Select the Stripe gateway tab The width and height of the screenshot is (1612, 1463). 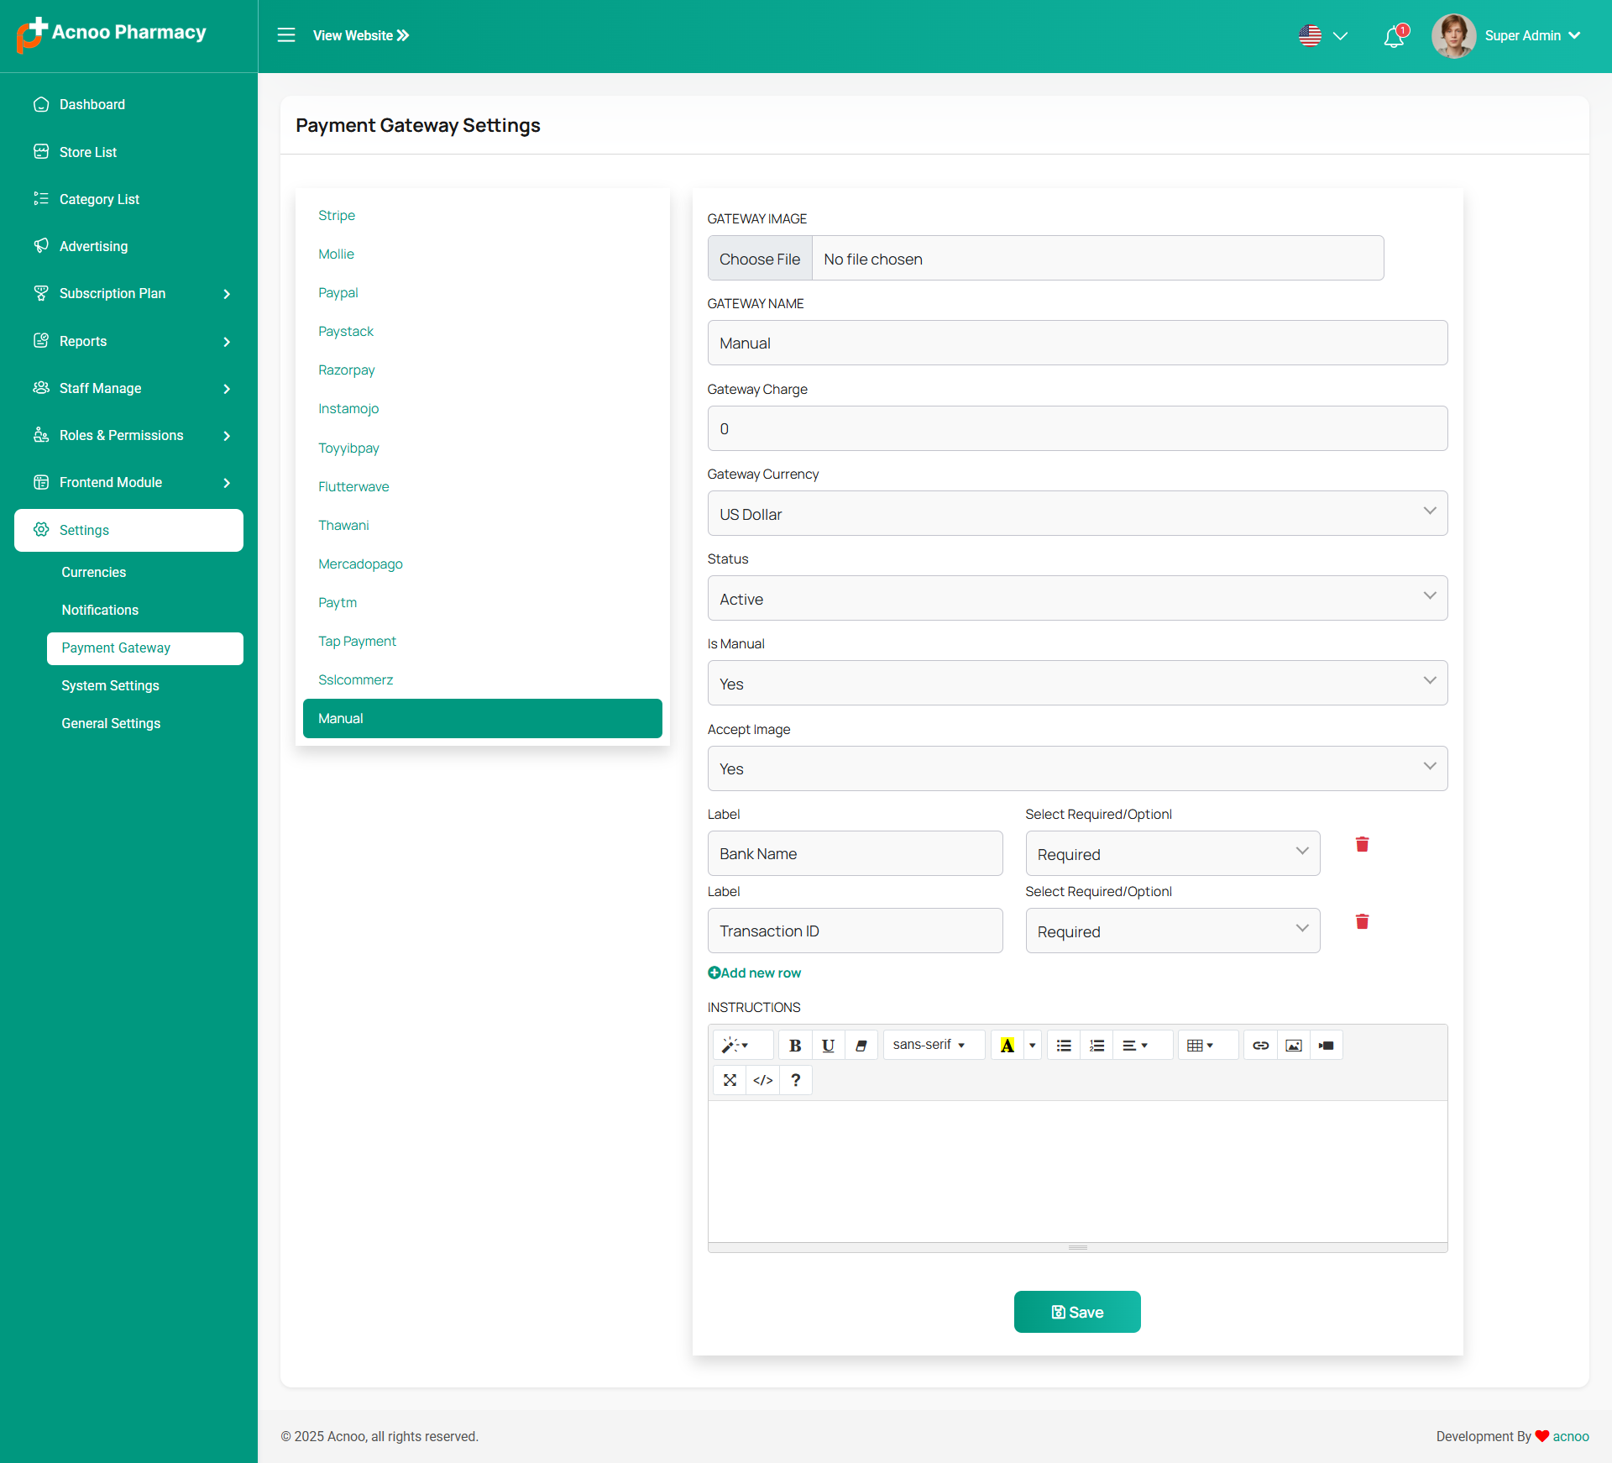337,216
